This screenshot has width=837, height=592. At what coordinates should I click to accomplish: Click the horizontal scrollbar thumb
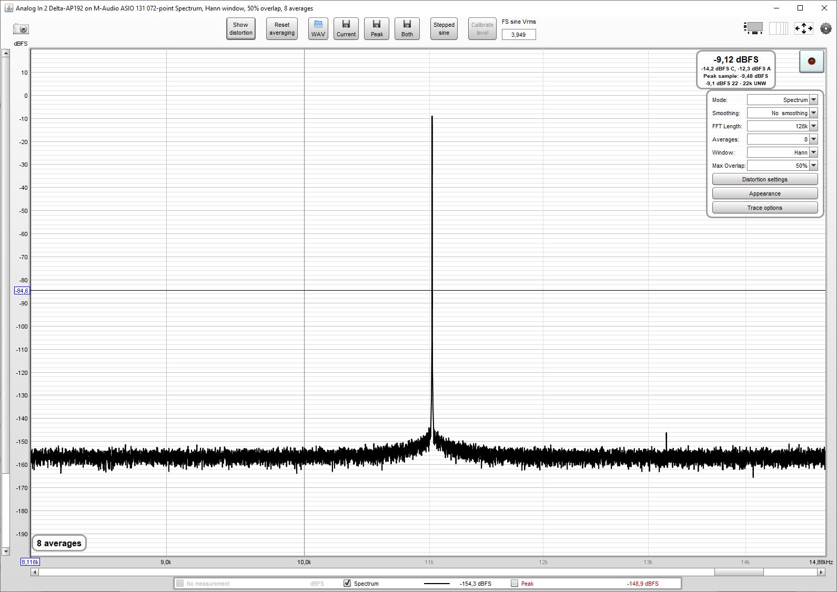(739, 572)
